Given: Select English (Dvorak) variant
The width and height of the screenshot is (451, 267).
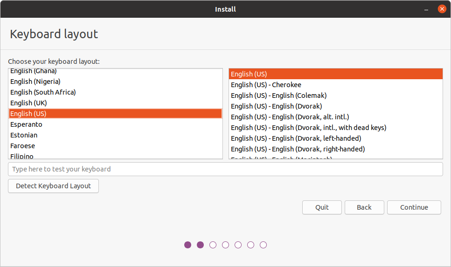Looking at the screenshot, I should 276,106.
